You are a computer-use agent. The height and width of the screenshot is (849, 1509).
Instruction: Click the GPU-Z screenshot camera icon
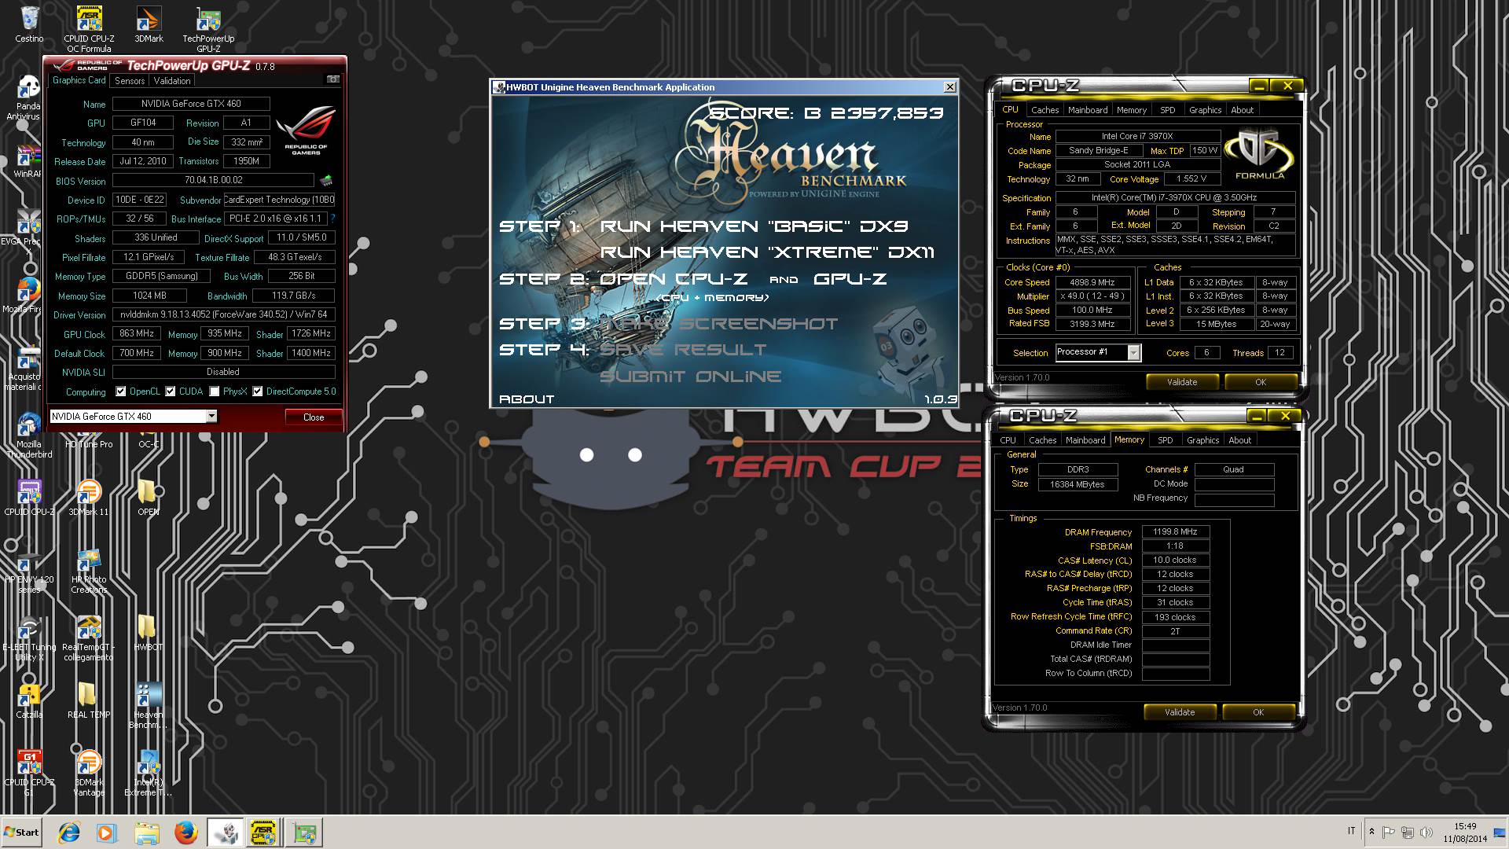[x=333, y=79]
